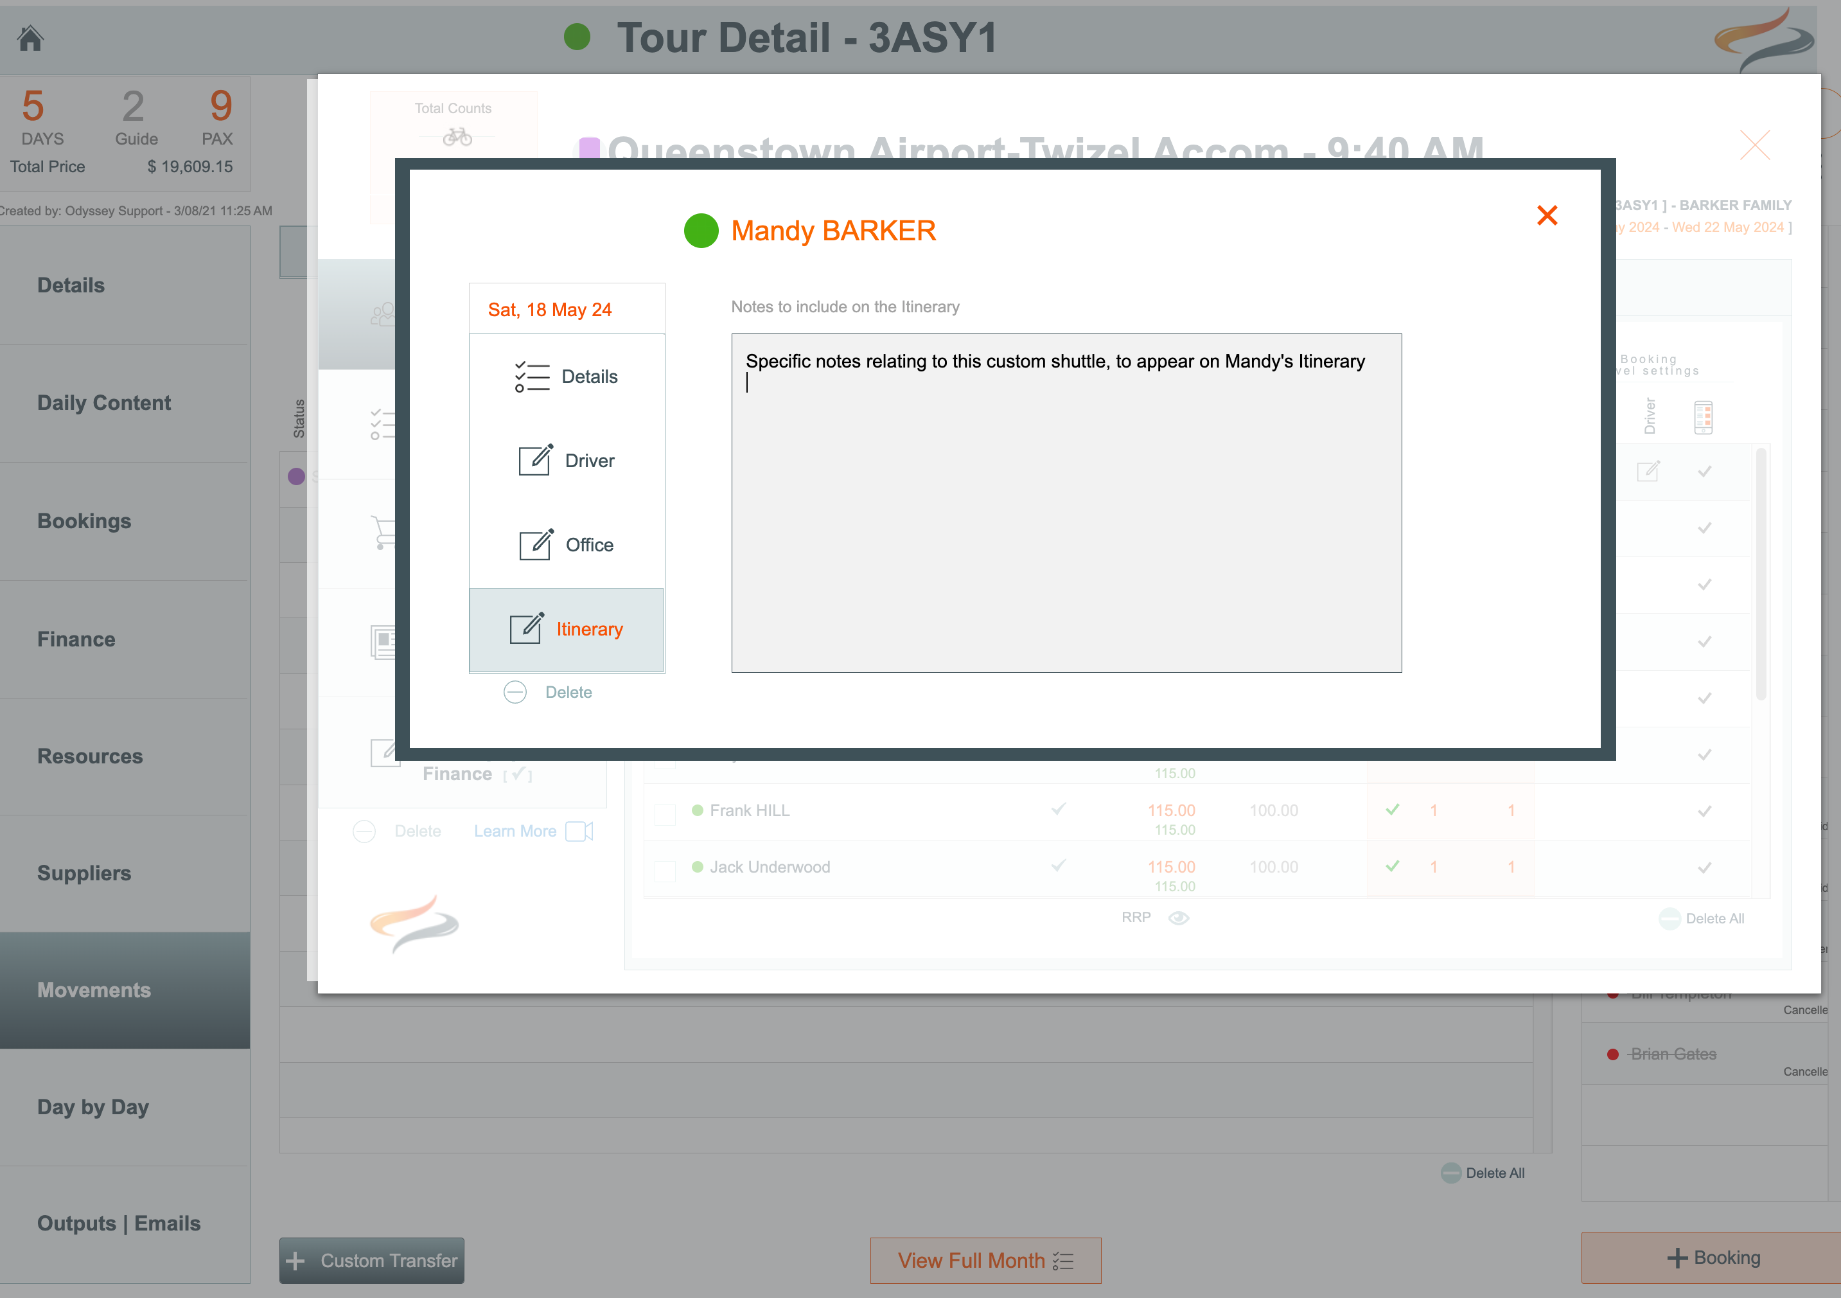
Task: Click the green status dot beside Mandy BARKER
Action: click(701, 231)
